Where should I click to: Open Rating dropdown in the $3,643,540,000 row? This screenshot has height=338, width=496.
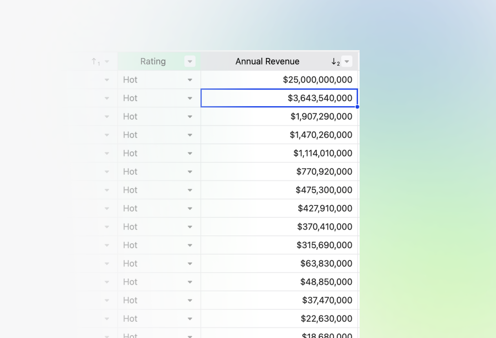tap(190, 98)
